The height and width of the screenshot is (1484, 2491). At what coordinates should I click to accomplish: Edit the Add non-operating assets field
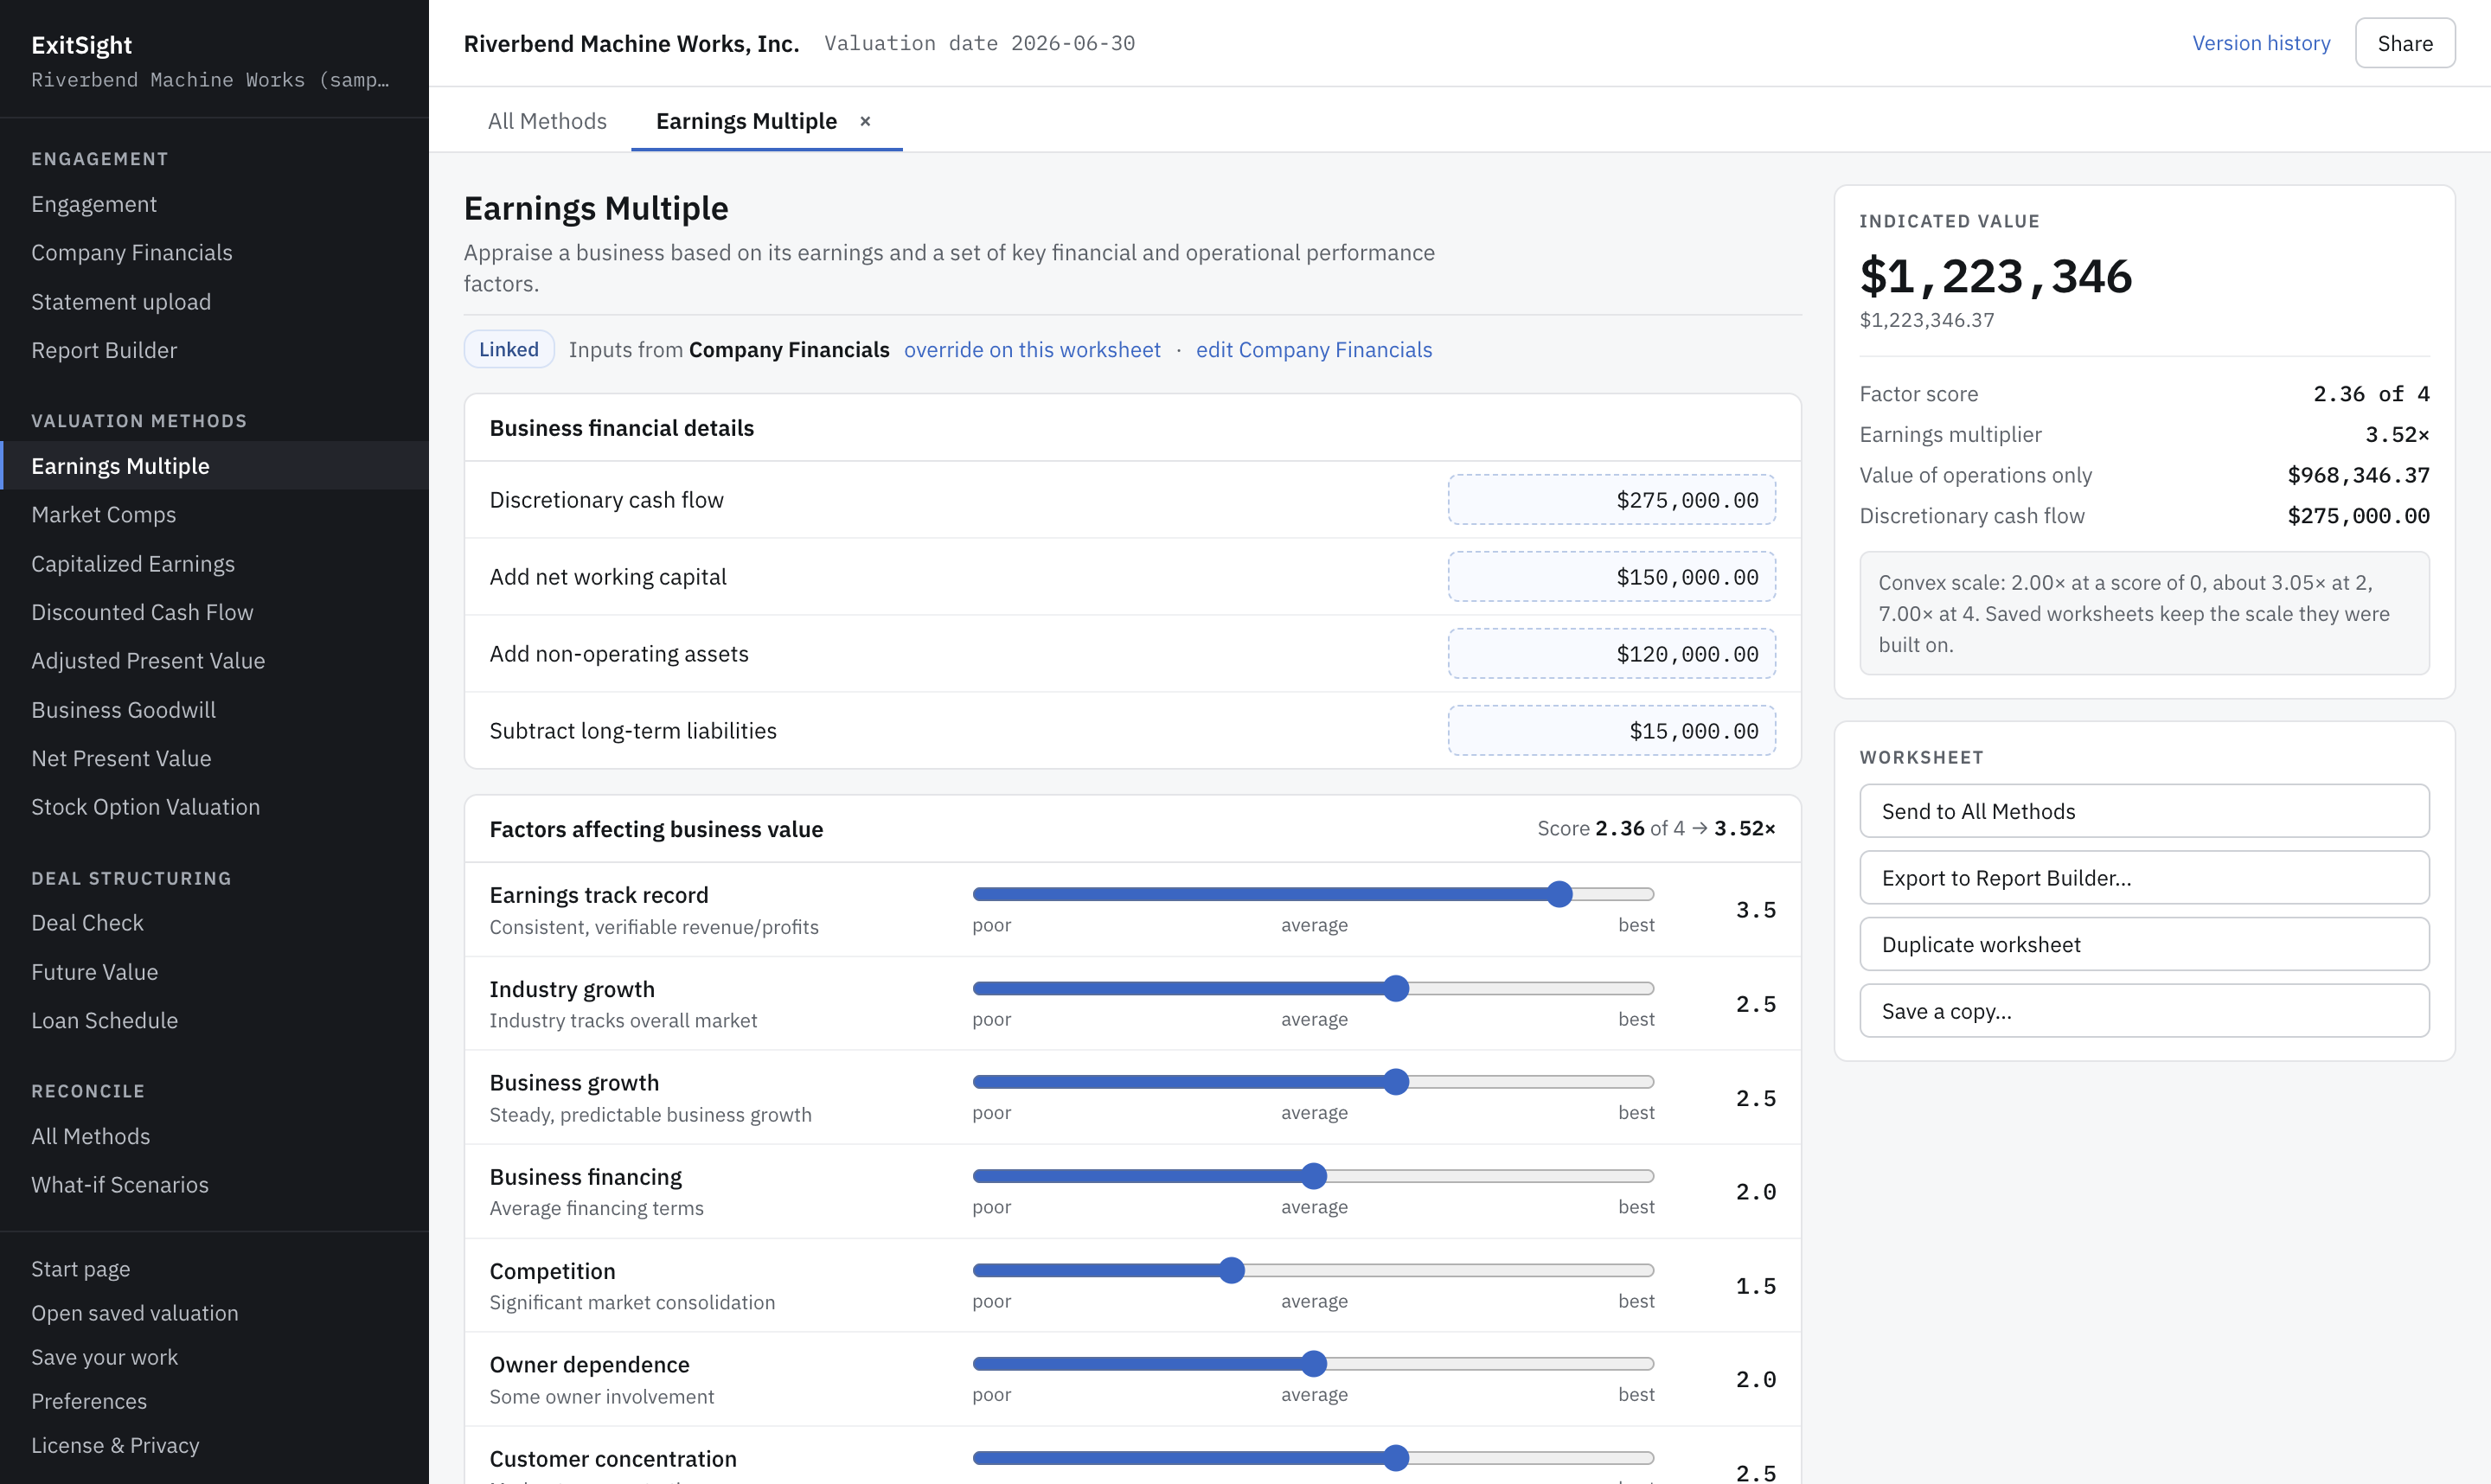click(1611, 653)
